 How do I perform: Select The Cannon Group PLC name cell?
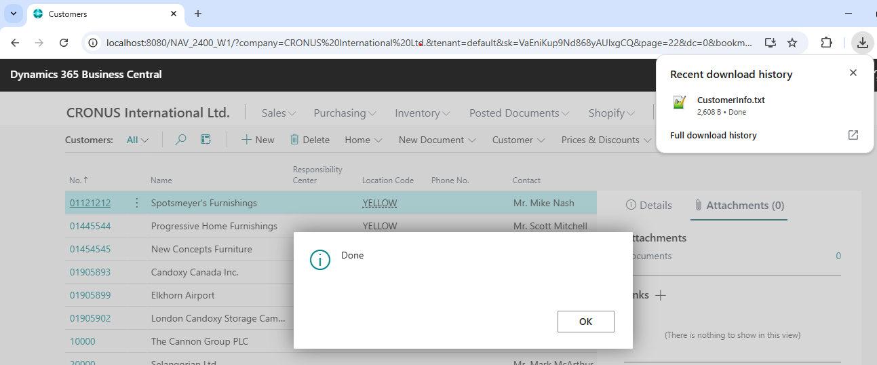click(x=199, y=341)
